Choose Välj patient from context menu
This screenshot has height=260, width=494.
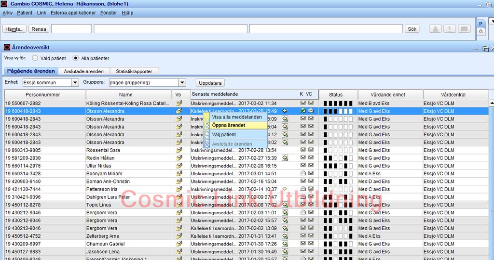pyautogui.click(x=238, y=134)
